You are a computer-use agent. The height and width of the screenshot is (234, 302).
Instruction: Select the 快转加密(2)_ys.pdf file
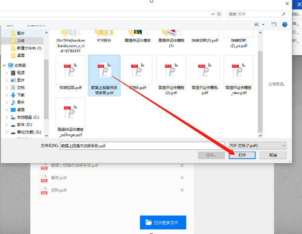pyautogui.click(x=239, y=38)
